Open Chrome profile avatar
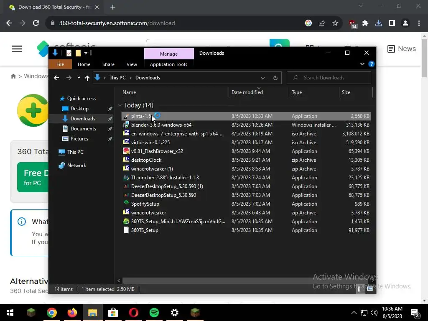Viewport: 428px width, 321px height. click(405, 23)
